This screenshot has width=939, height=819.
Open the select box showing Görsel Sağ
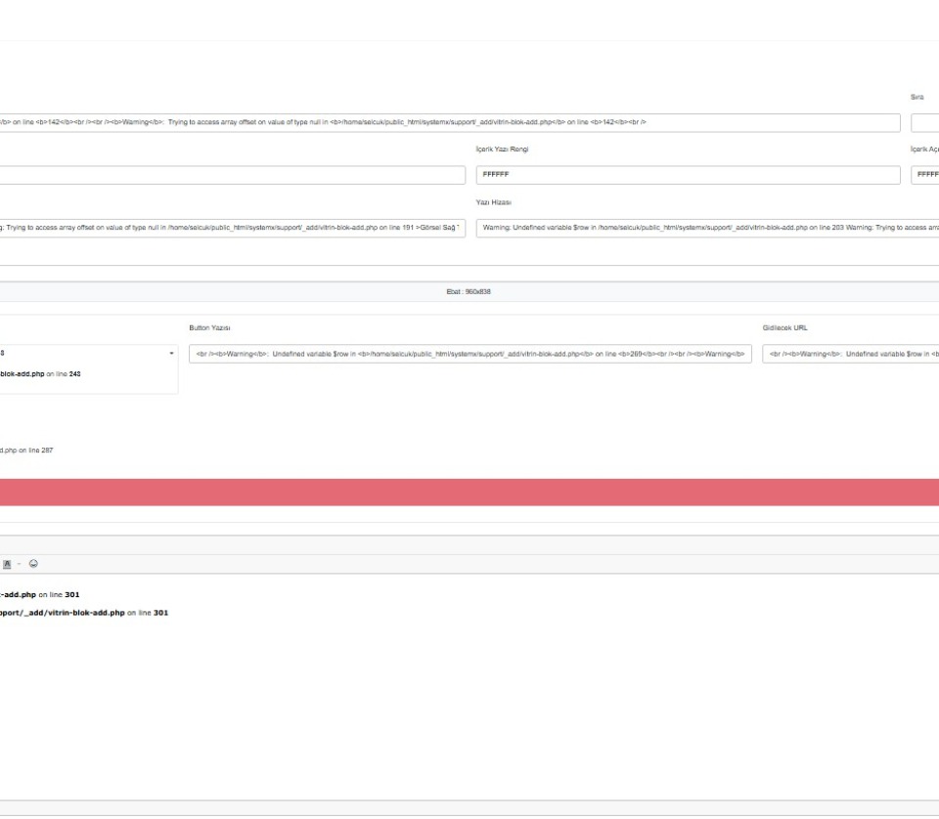232,228
